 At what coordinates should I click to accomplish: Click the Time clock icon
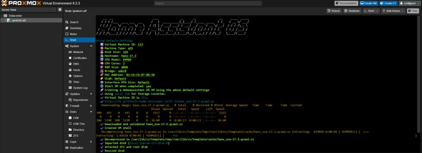coord(70,82)
